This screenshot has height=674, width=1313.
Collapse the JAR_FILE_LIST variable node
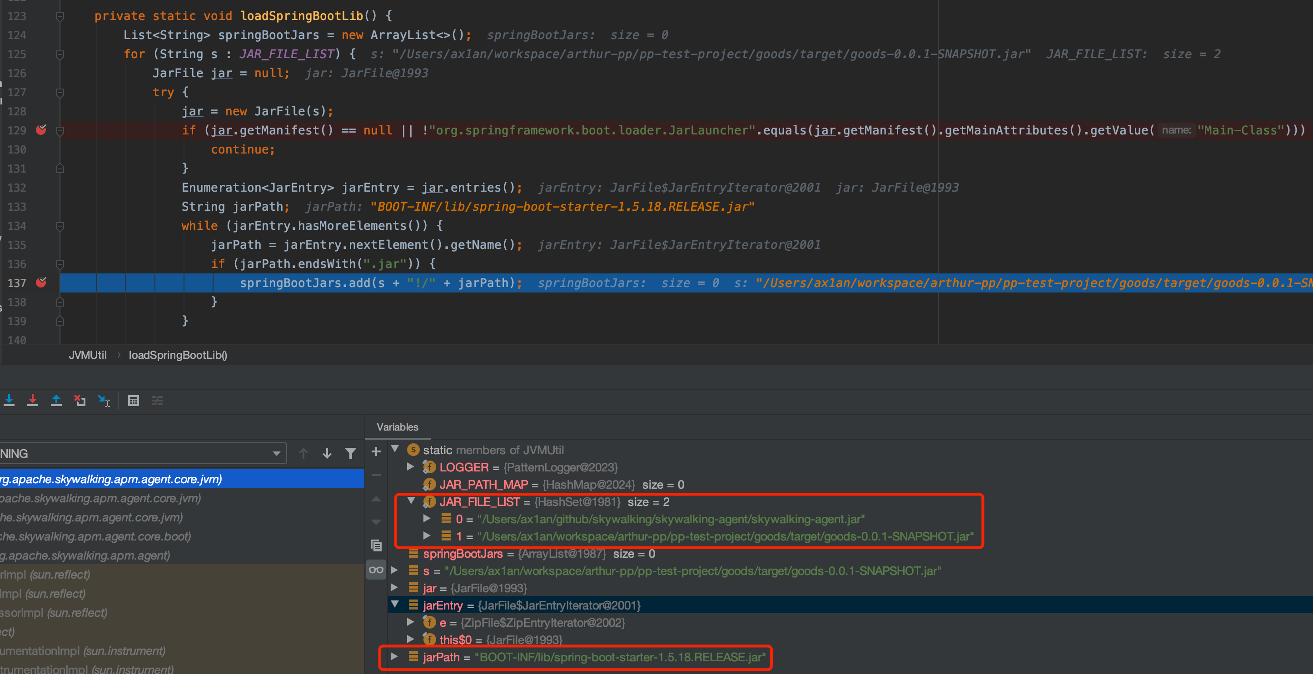click(411, 501)
